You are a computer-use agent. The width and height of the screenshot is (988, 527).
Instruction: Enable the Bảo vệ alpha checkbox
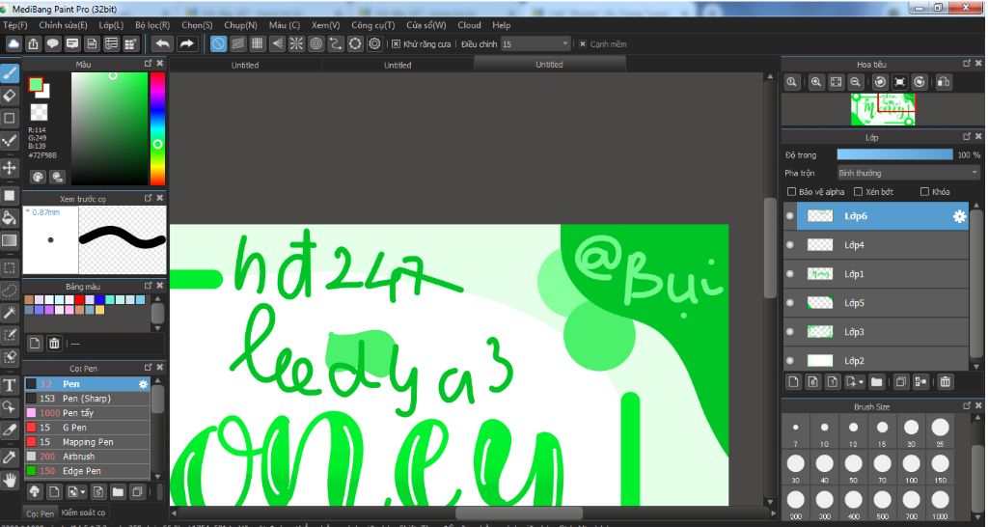(x=791, y=192)
